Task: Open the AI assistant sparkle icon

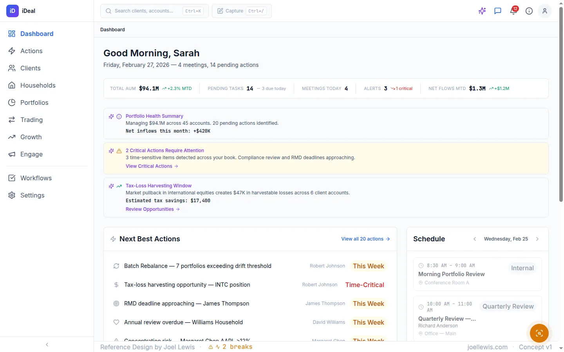Action: coord(482,11)
